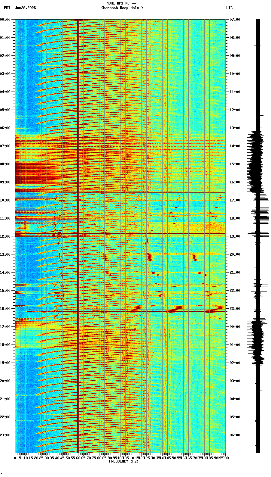Click the 03:00 PDT time label

pyautogui.click(x=5, y=74)
